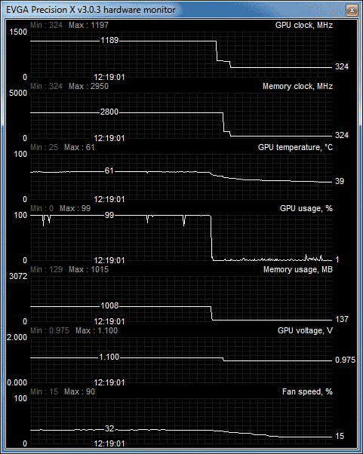
Task: Select the 'GPU temperature, °C' graph label
Action: pos(295,147)
